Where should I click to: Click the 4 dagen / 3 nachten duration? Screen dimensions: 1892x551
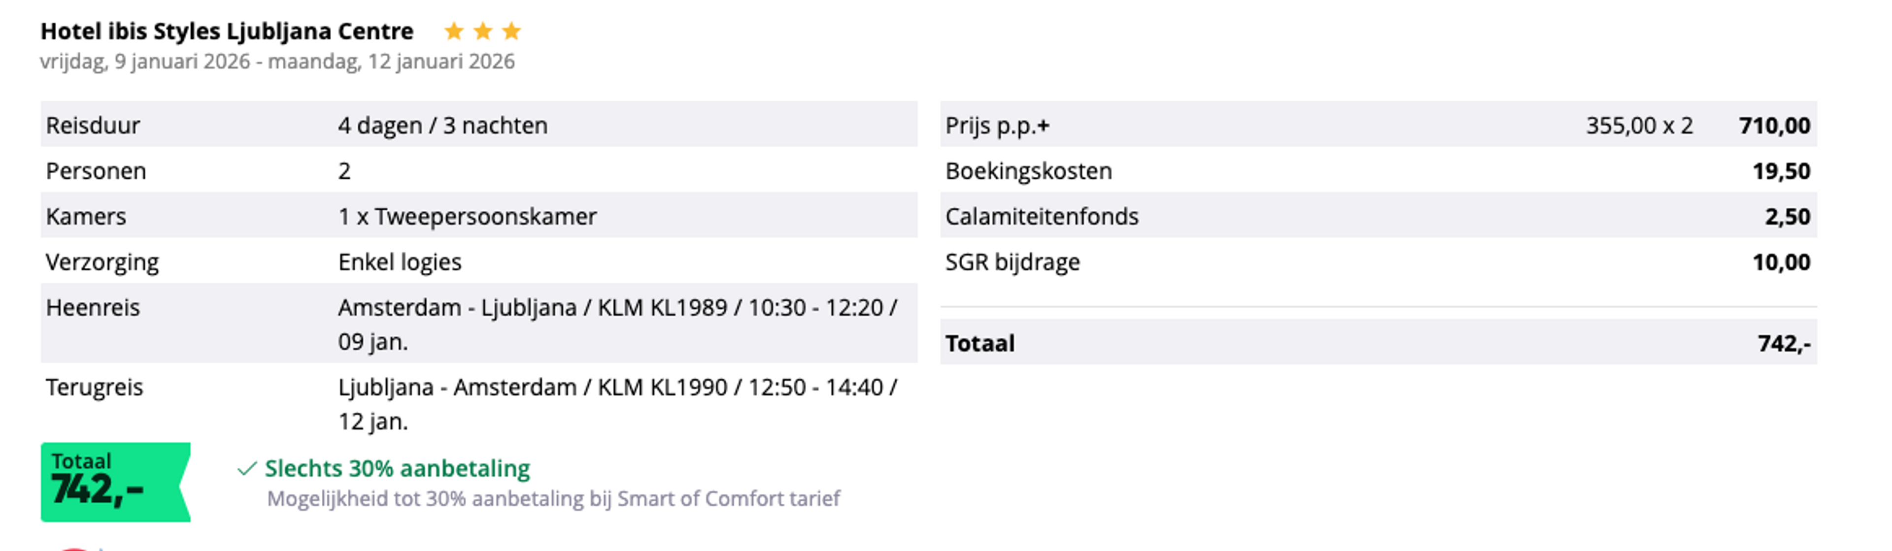coord(443,126)
